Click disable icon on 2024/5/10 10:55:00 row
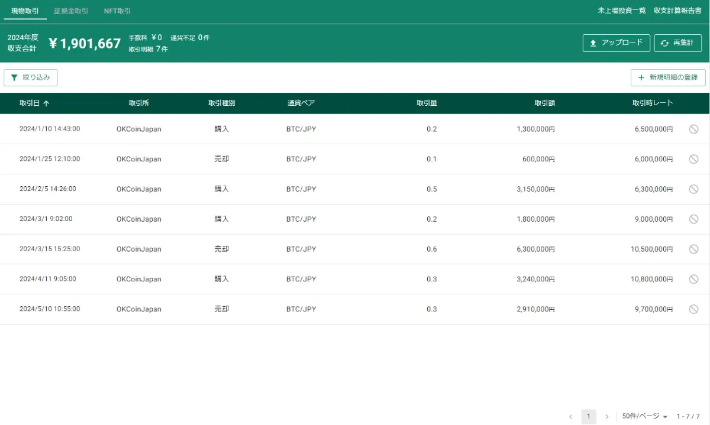Screen dimensions: 710x425 point(693,309)
